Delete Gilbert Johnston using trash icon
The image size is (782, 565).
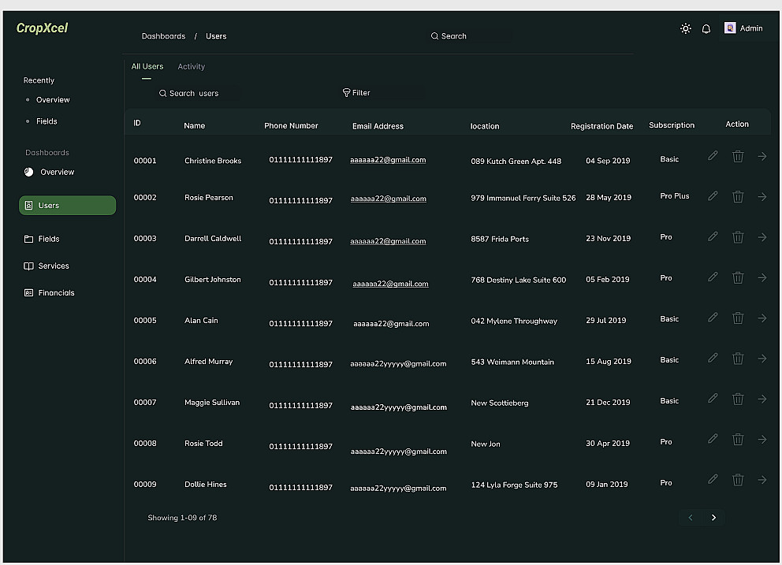738,277
